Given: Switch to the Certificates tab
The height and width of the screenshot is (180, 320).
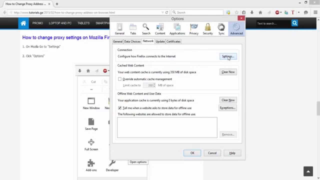Looking at the screenshot, I should click(173, 41).
